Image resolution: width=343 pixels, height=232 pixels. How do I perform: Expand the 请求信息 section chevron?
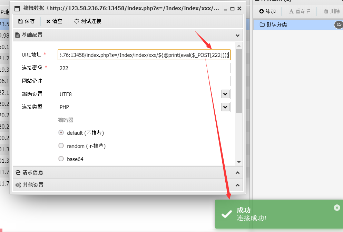237,173
